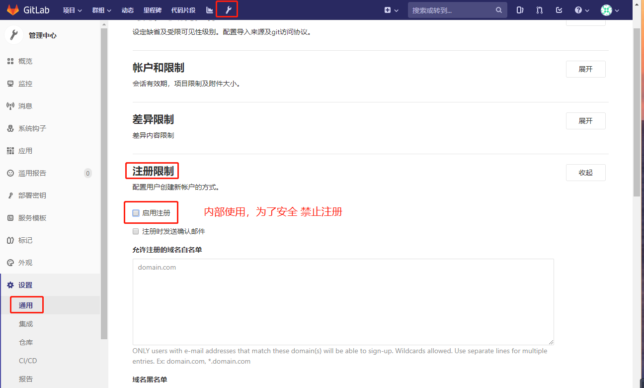
Task: Click the 滥用报告 count badge 0
Action: [88, 173]
